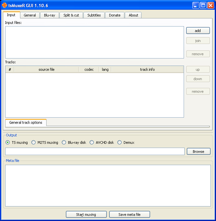Select the Demux radio option
216x221 pixels.
(x=126, y=142)
